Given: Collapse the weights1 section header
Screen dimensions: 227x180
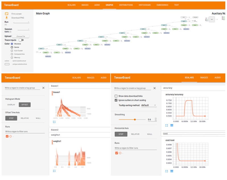Looking at the screenshot, I should pyautogui.click(x=80, y=135).
